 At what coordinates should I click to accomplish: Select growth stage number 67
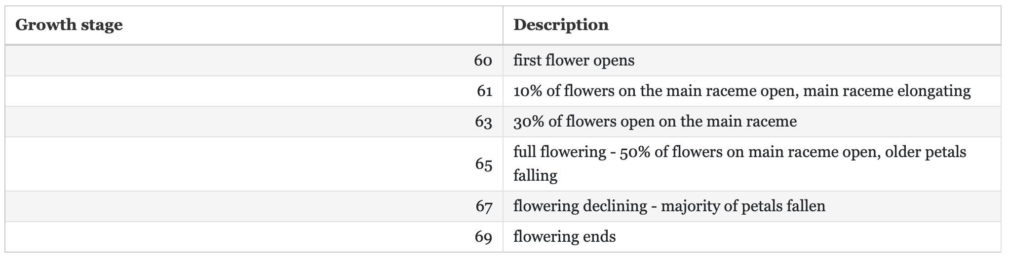484,206
